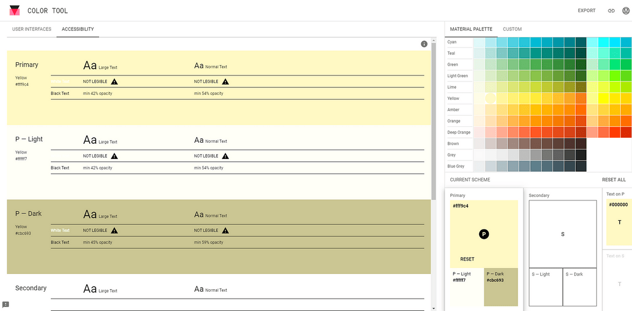Choose the darkest Brown swatch
The height and width of the screenshot is (311, 632).
[x=581, y=144]
